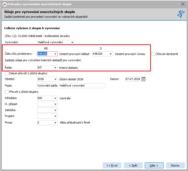This screenshot has height=171, width=188.
Task: Open the Firma dropdown showing 0
Action: point(55,123)
